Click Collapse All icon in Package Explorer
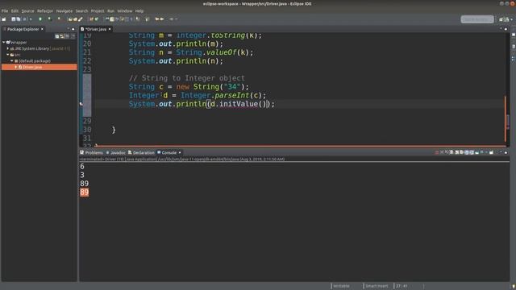516x290 pixels. point(57,36)
